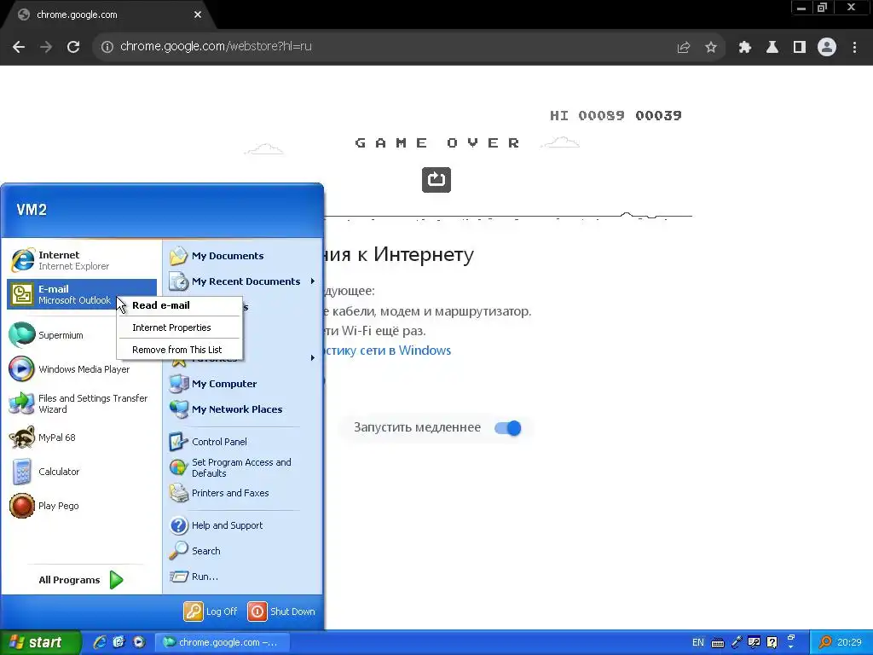Bookmark page with star icon
The image size is (873, 655).
[711, 47]
